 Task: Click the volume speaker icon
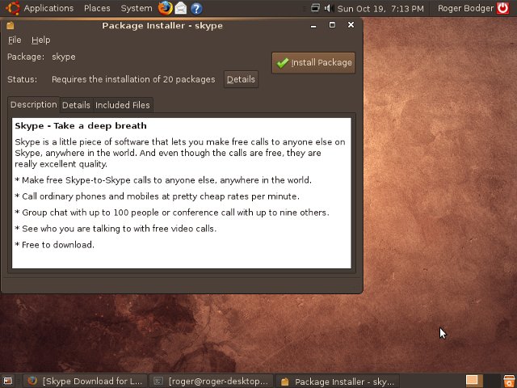(x=329, y=8)
